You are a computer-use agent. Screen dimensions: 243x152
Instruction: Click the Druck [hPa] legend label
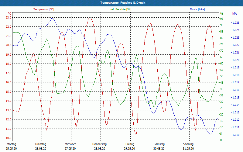click(x=197, y=9)
